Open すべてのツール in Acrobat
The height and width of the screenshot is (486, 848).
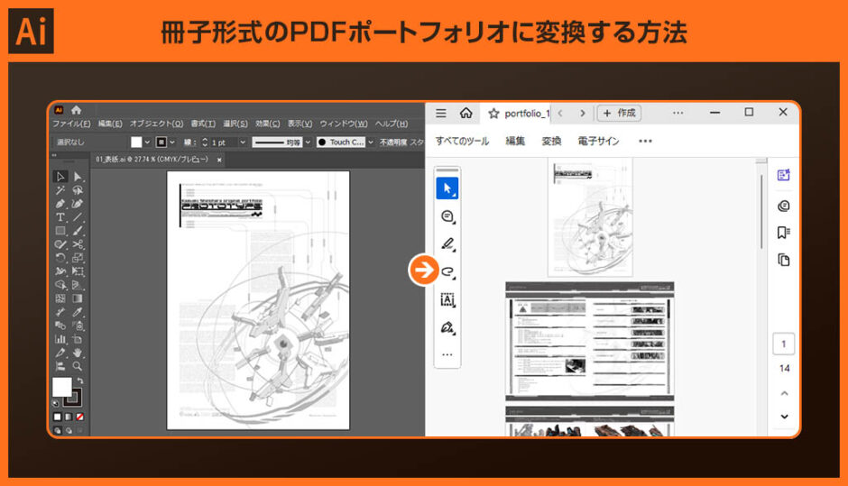[462, 141]
